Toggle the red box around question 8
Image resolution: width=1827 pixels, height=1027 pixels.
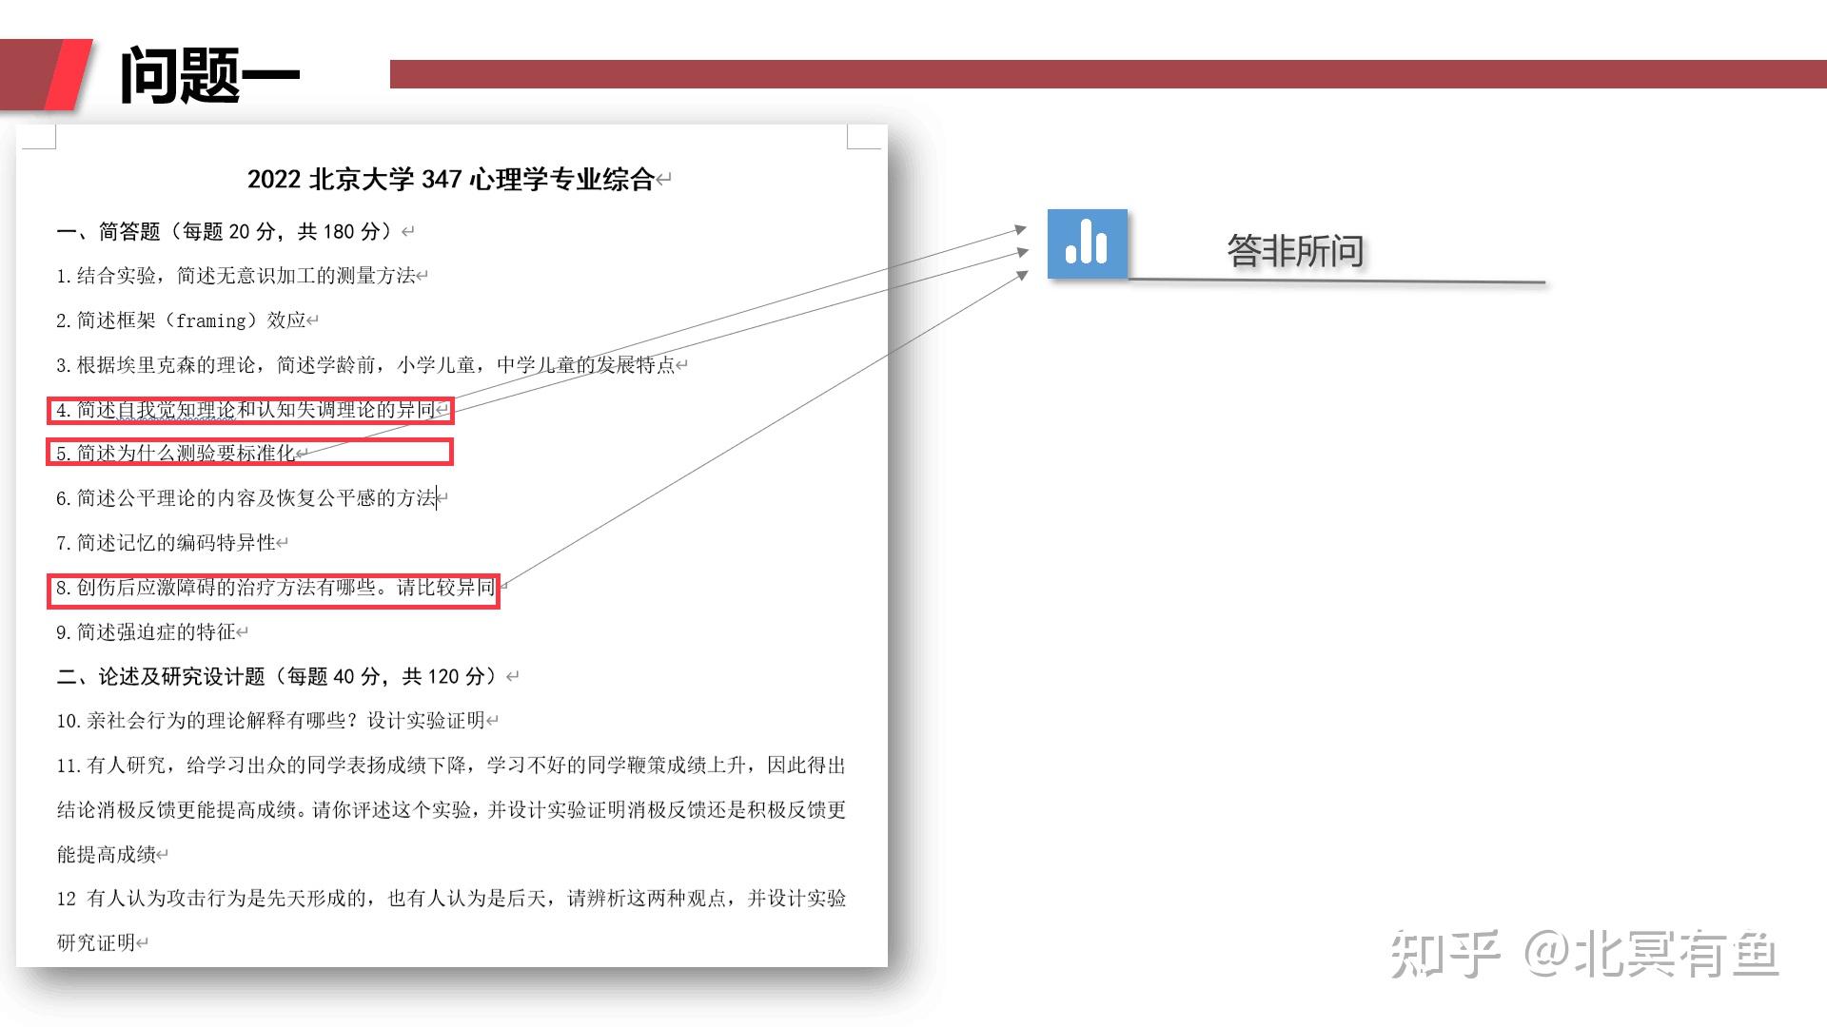[275, 589]
